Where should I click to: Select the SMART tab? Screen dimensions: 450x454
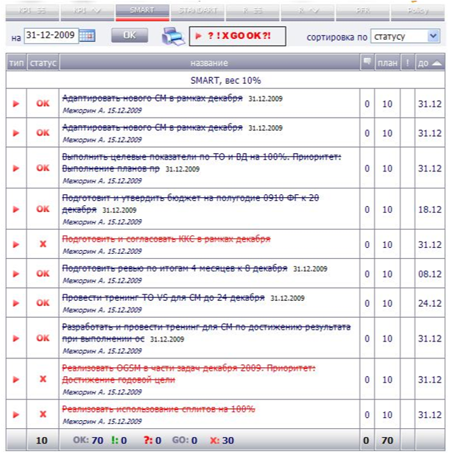coord(142,12)
